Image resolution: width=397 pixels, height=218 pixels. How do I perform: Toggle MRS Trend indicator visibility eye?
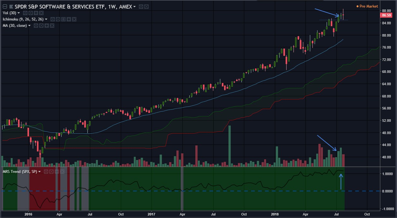tap(46, 172)
